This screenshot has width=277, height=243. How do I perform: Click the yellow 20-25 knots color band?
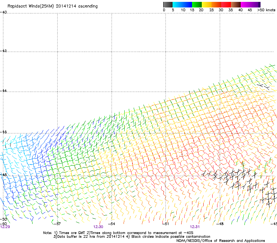pos(207,4)
